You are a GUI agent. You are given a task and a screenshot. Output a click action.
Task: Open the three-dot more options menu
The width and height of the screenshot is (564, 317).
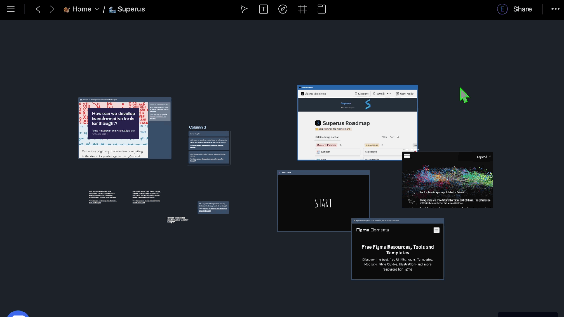coord(555,9)
